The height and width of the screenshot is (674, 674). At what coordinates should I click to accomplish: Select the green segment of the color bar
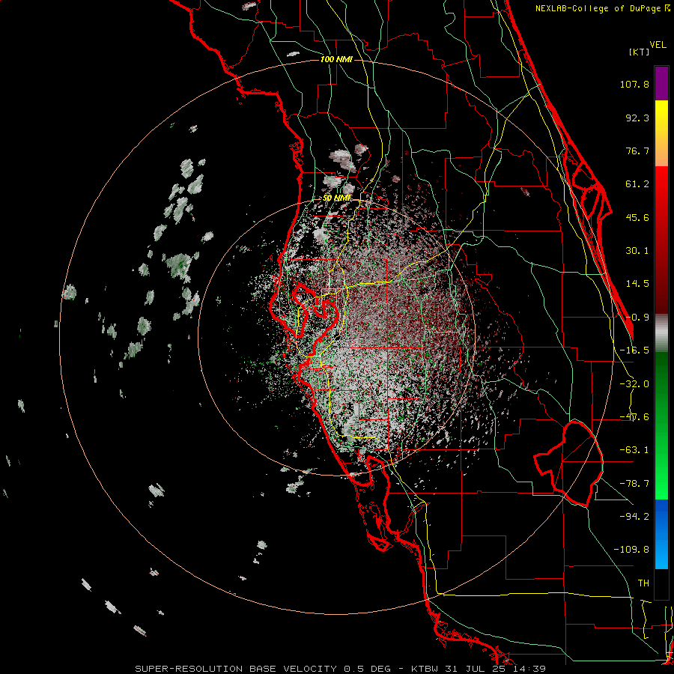(x=661, y=425)
